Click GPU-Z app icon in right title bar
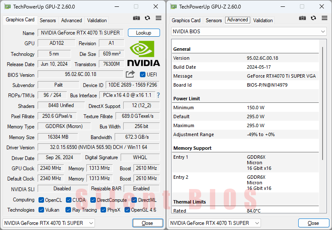332x230 pixels. tap(173, 7)
